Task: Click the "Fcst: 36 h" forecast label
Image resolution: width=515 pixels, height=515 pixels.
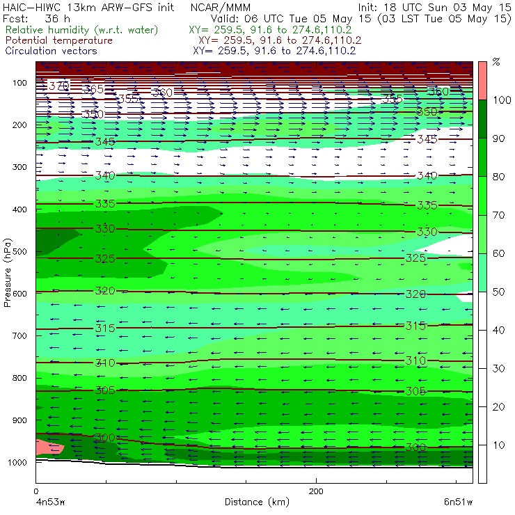Action: [36, 18]
